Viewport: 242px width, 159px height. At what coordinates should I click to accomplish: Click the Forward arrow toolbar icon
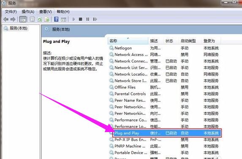(x=13, y=19)
